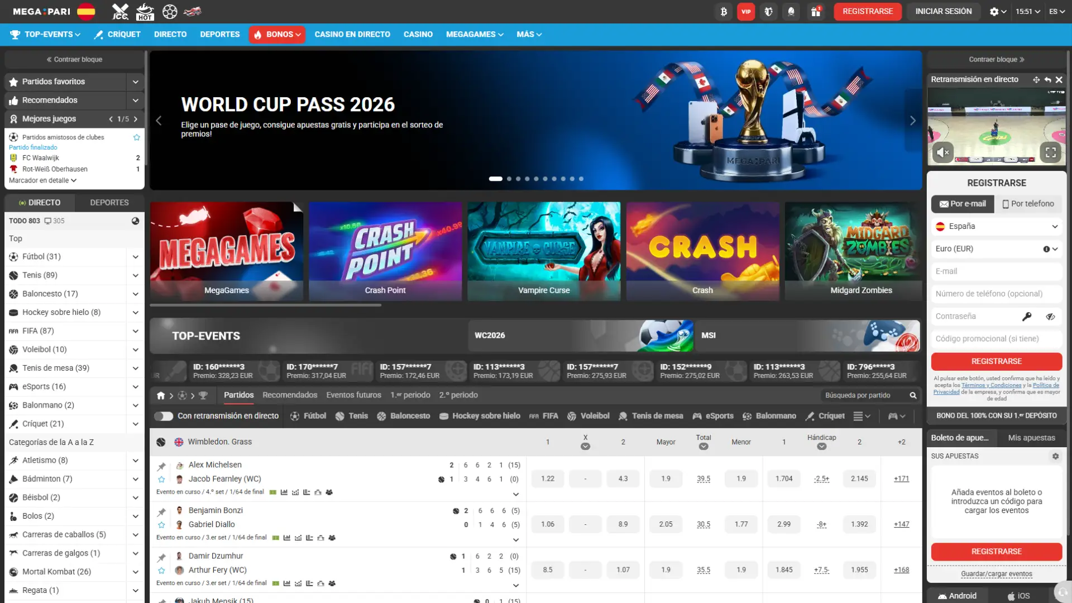This screenshot has width=1072, height=603.
Task: Open the VIP badge icon
Action: point(746,11)
